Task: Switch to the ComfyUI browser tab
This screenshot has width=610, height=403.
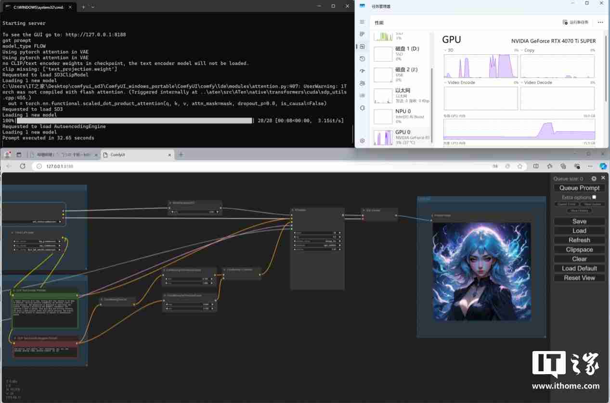Action: coord(130,155)
